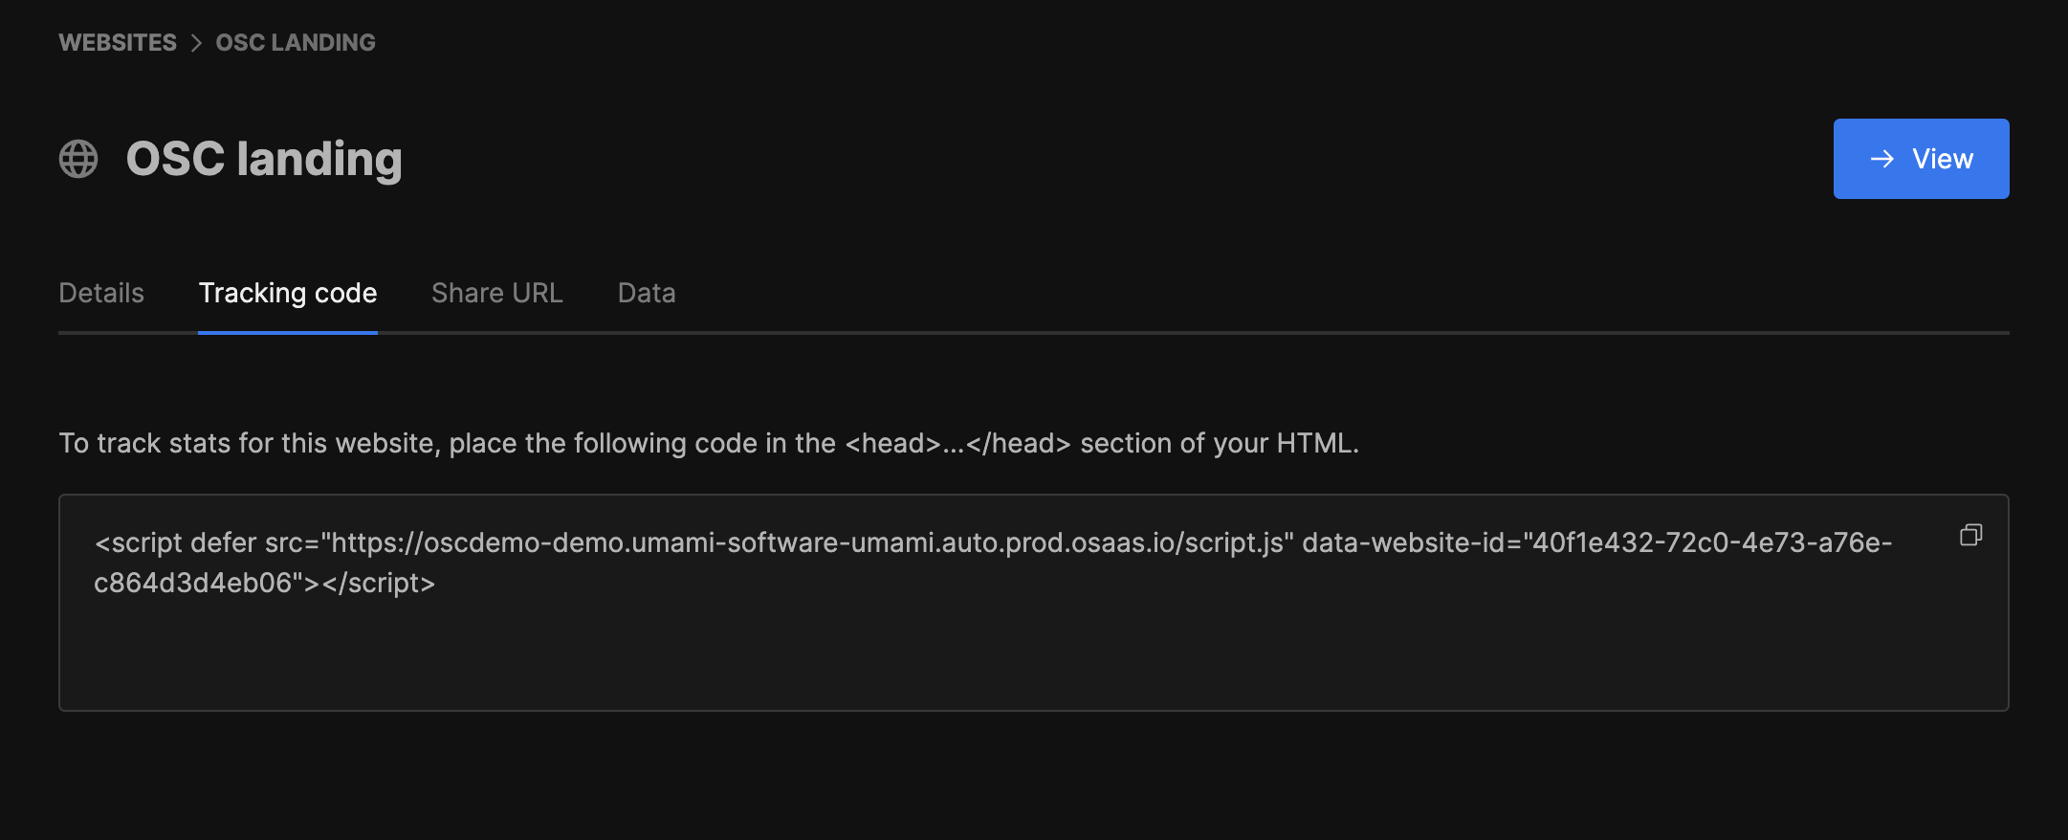This screenshot has width=2068, height=840.
Task: Copy the tracking code with the copy icon
Action: pos(1970,535)
